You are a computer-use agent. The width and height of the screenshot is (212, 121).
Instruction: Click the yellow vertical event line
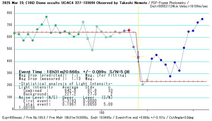[138, 94]
